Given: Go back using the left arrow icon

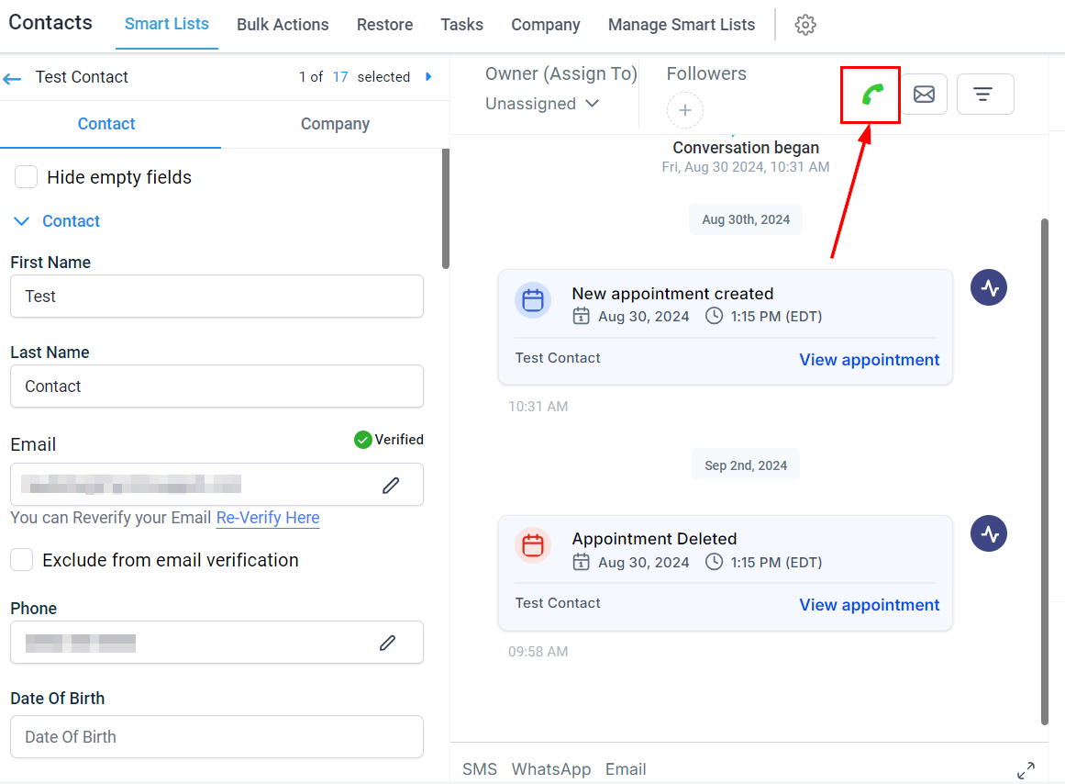Looking at the screenshot, I should (x=12, y=79).
